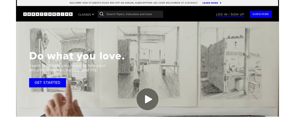295x136 pixels.
Task: Click the 'Do what you love.' headline
Action: click(x=77, y=56)
